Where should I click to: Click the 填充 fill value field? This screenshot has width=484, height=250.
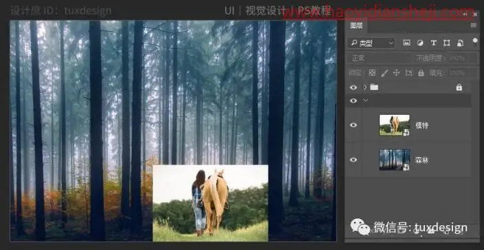coord(458,73)
